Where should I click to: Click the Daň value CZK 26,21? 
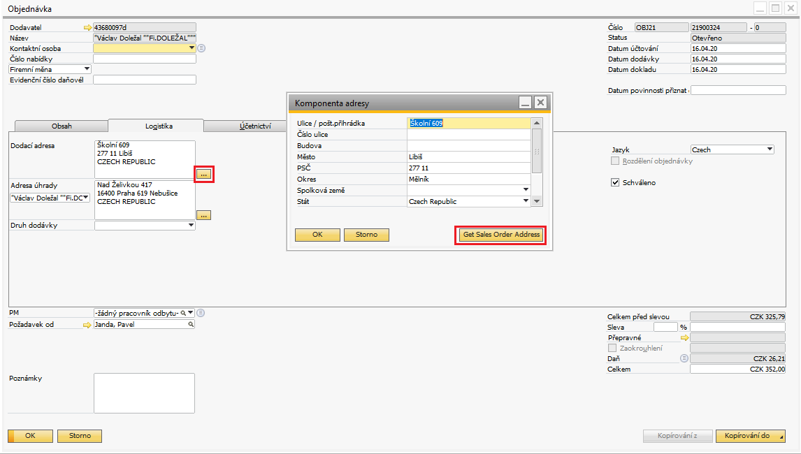point(737,358)
